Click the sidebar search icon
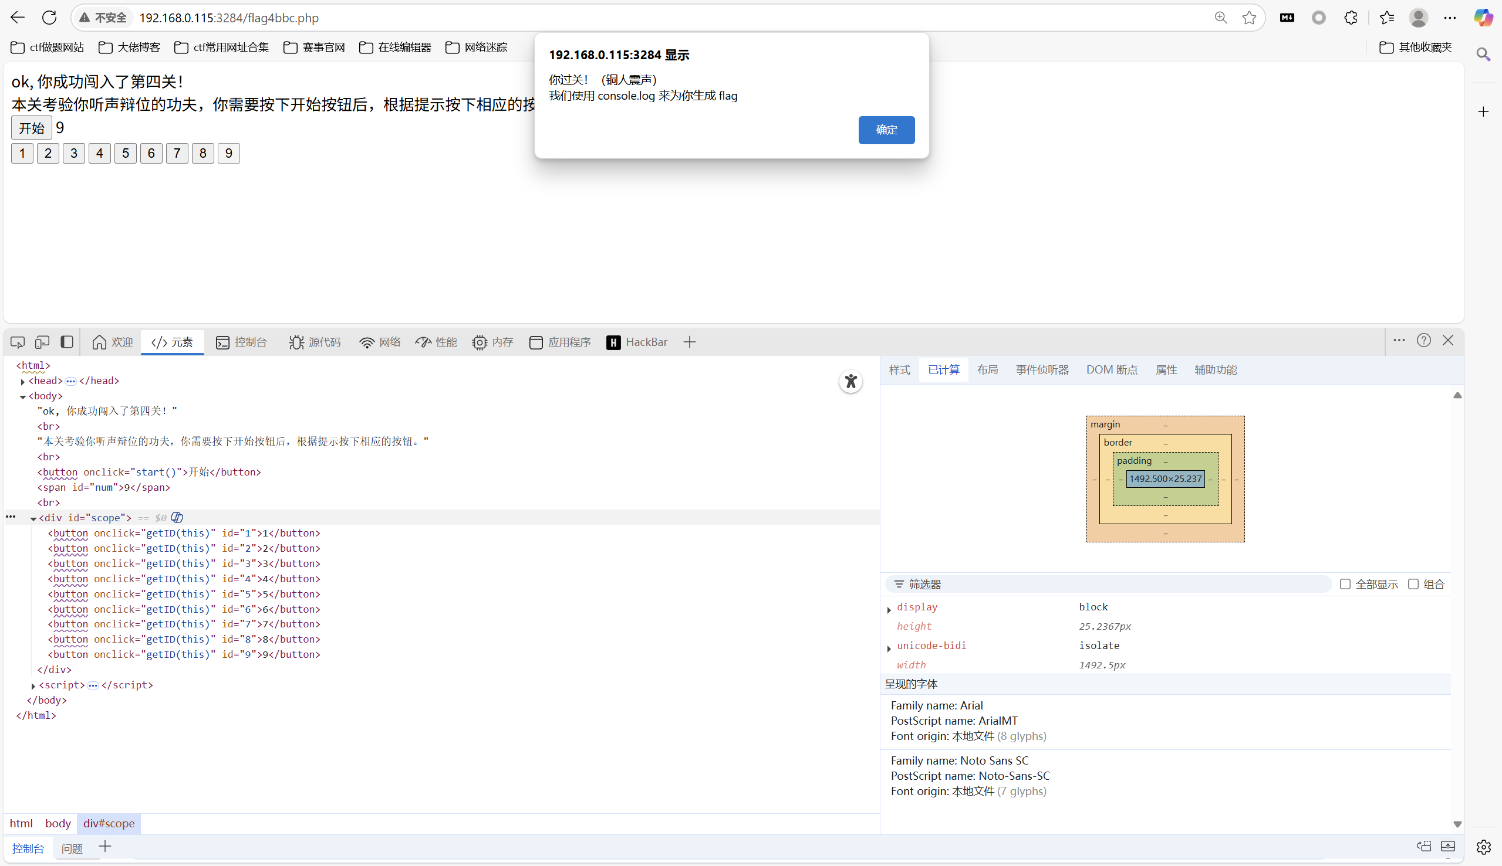The image size is (1502, 866). (x=1483, y=55)
